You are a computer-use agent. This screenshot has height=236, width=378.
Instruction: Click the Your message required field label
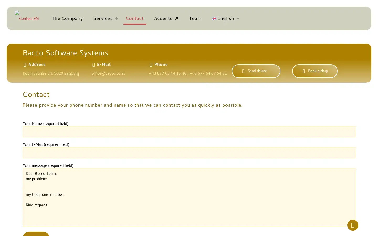coord(48,165)
